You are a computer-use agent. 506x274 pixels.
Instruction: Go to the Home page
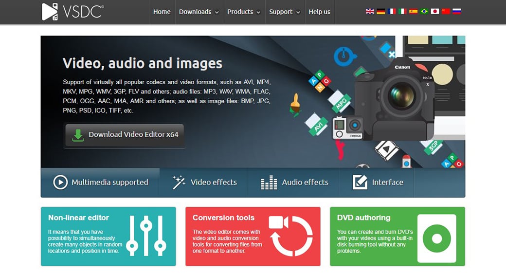coord(162,12)
